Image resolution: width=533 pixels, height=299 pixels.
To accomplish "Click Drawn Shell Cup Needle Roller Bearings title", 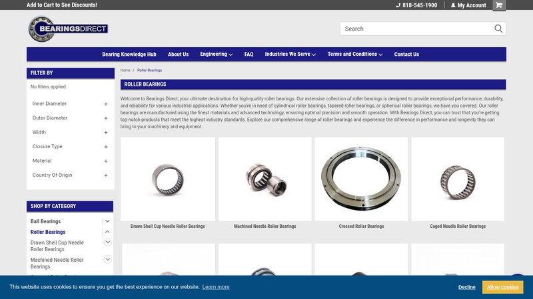I will (x=168, y=226).
